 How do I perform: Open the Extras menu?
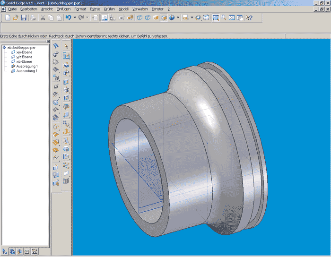(95, 9)
